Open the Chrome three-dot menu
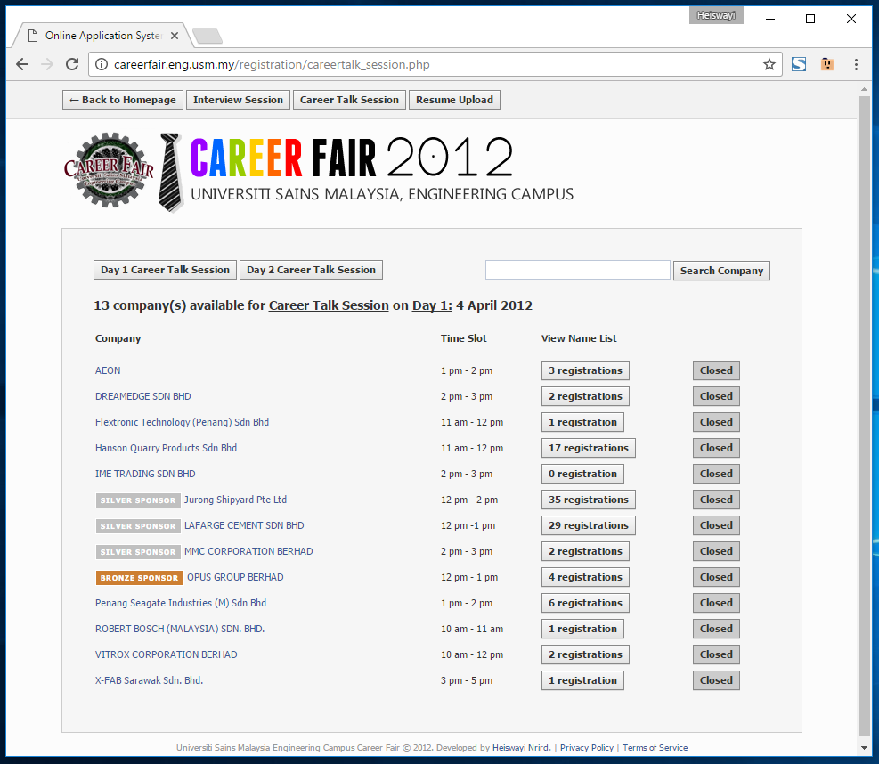Screen dimensions: 879x764 coord(856,64)
